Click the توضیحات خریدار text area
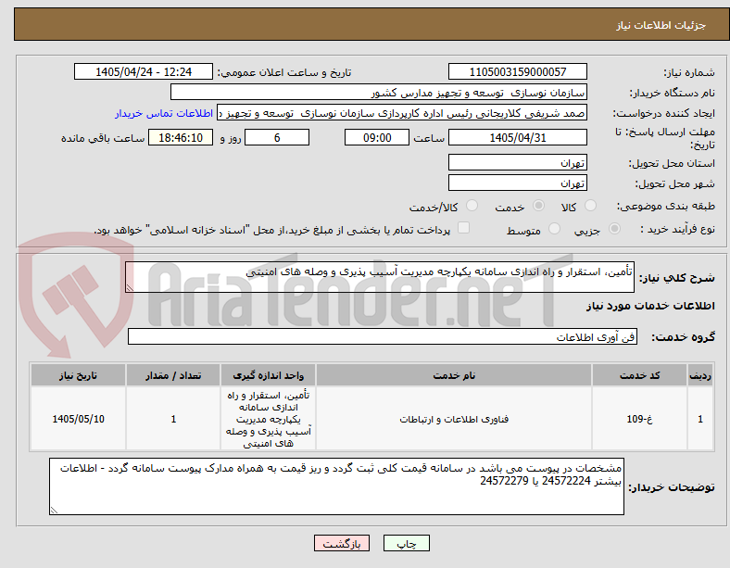Viewport: 730px width, 568px height. point(336,486)
